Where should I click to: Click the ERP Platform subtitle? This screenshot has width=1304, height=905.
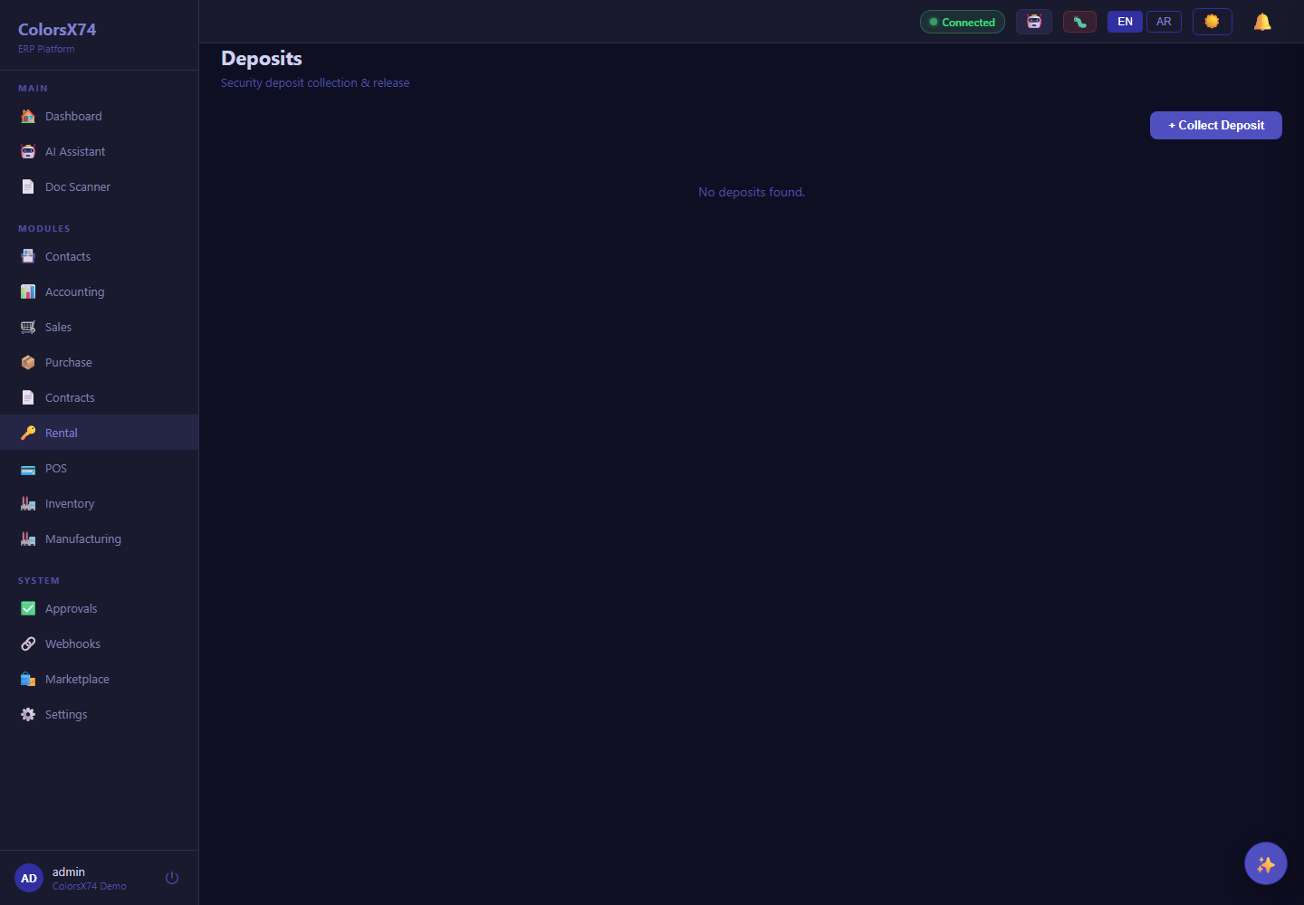tap(46, 49)
